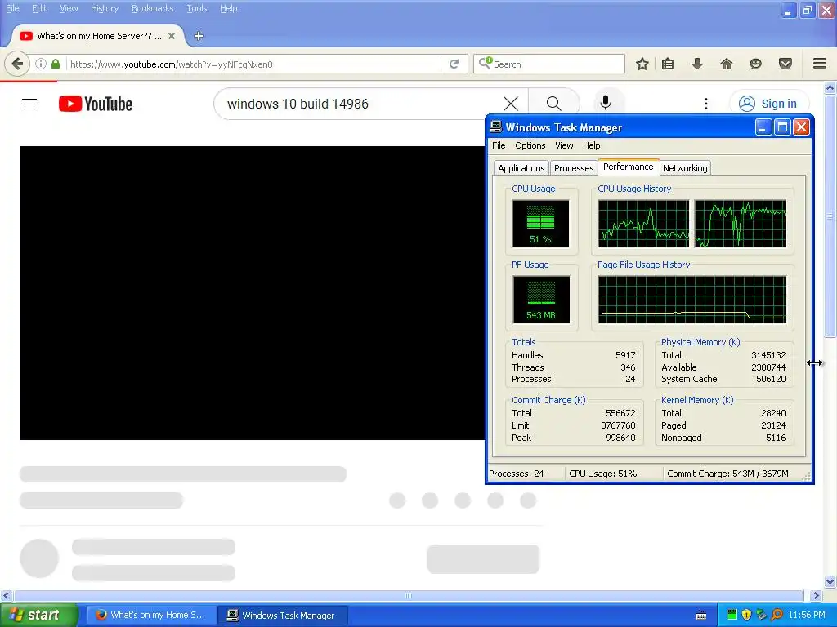This screenshot has height=627, width=837.
Task: Click page scroll-down arrow
Action: [x=830, y=581]
